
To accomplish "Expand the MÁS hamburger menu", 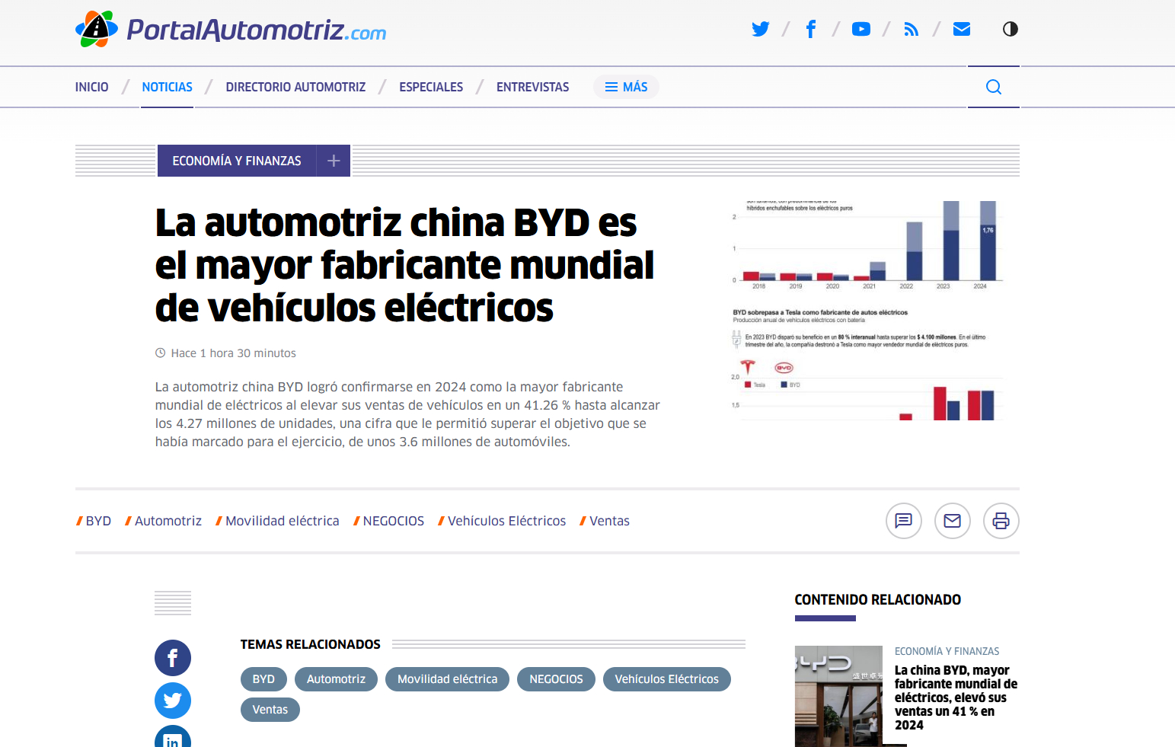I will tap(626, 87).
